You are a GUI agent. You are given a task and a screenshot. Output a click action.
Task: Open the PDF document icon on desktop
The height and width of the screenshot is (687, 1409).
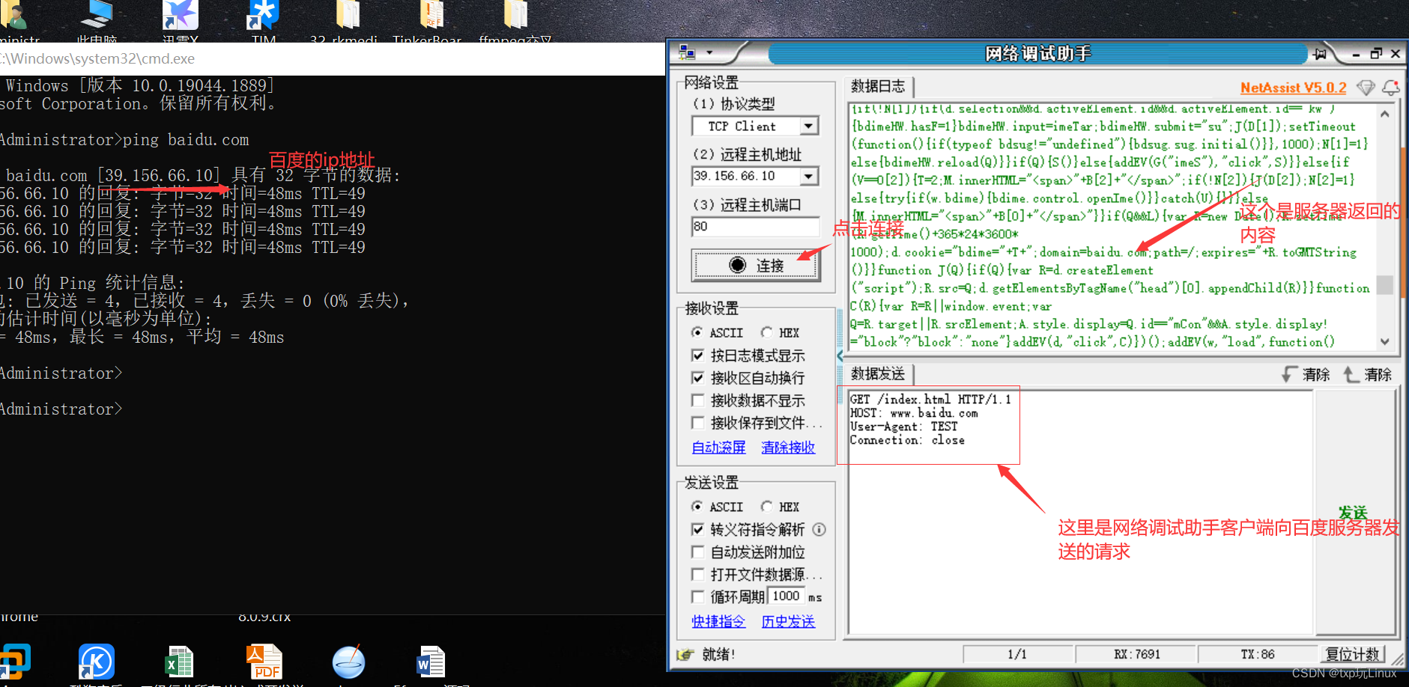(264, 662)
